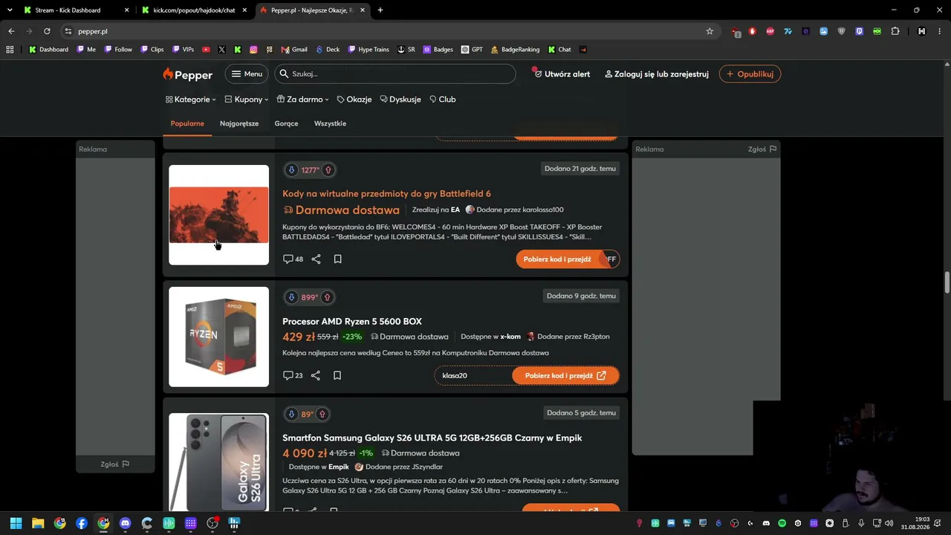951x535 pixels.
Task: Open the Windows Start menu
Action: (16, 523)
